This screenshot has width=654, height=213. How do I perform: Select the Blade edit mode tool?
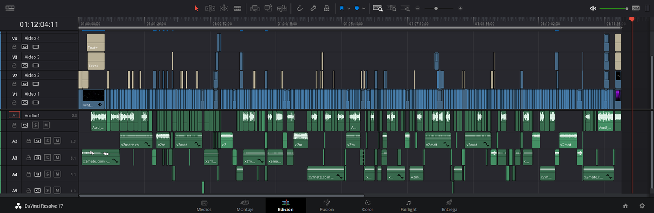click(x=238, y=8)
